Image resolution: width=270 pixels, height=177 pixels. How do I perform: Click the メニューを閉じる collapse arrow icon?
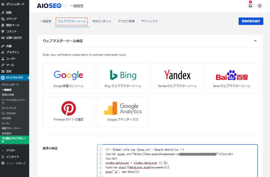pos(3,163)
